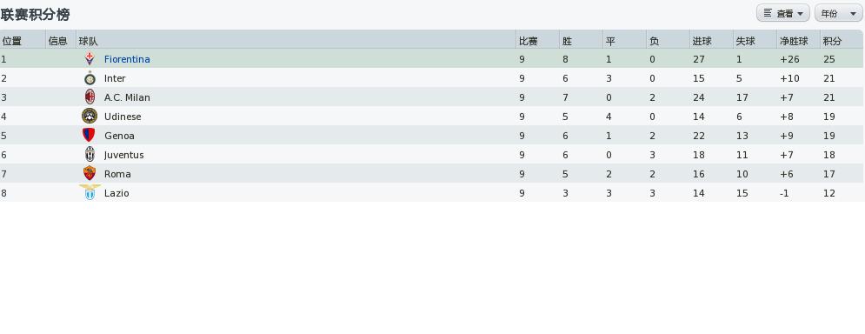Viewport: 865px width, 334px height.
Task: Click the Inter club crest icon
Action: point(90,77)
